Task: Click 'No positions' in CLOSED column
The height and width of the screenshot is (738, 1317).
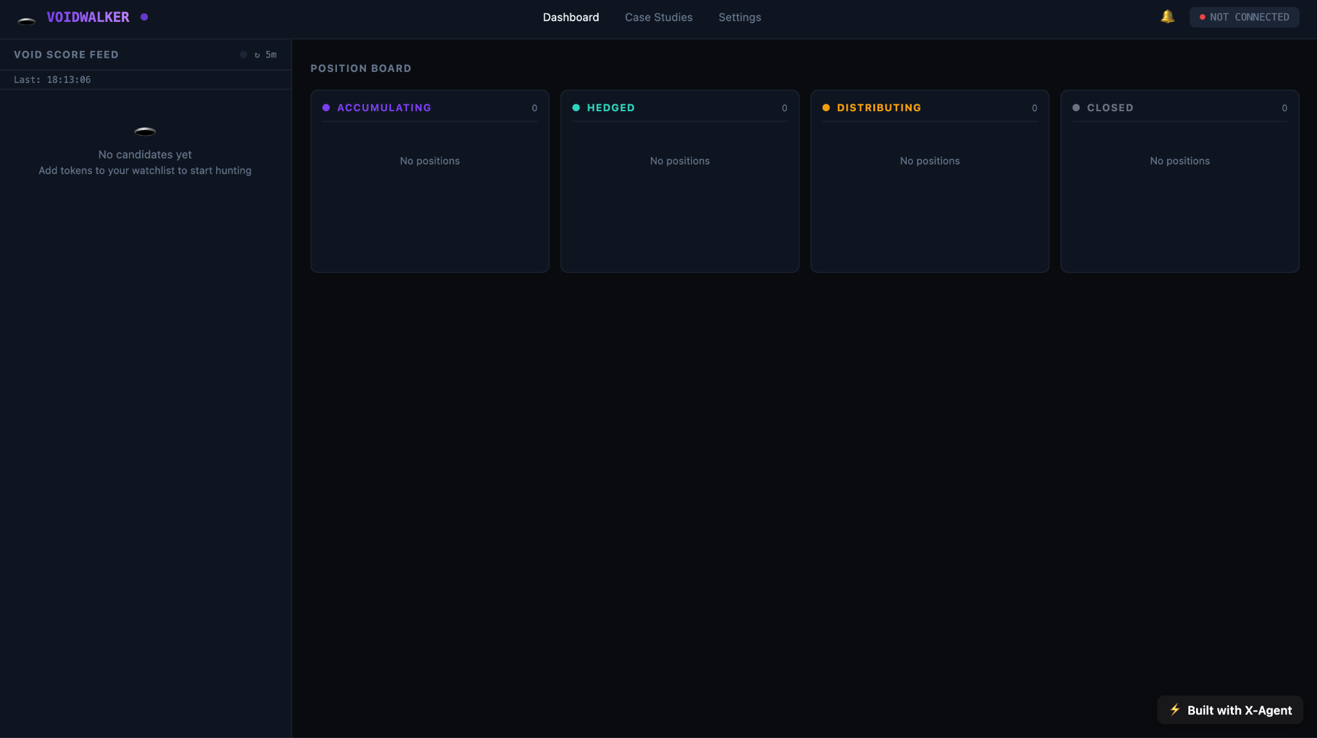Action: [x=1180, y=161]
